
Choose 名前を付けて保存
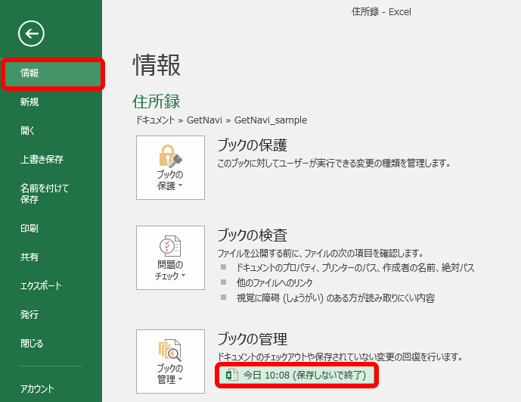45,194
